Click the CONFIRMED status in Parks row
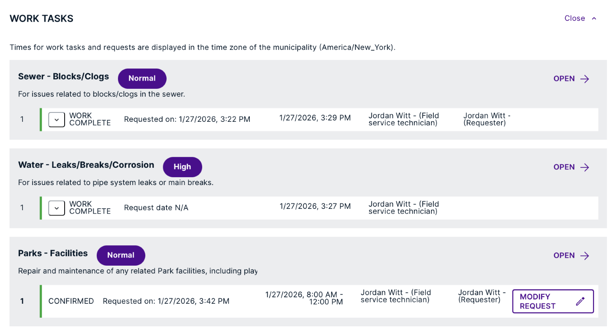Screen dimensions: 616x335 click(71, 301)
